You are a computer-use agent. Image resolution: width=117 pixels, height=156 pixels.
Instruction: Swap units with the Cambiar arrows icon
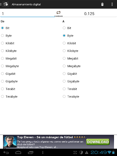coord(58,12)
